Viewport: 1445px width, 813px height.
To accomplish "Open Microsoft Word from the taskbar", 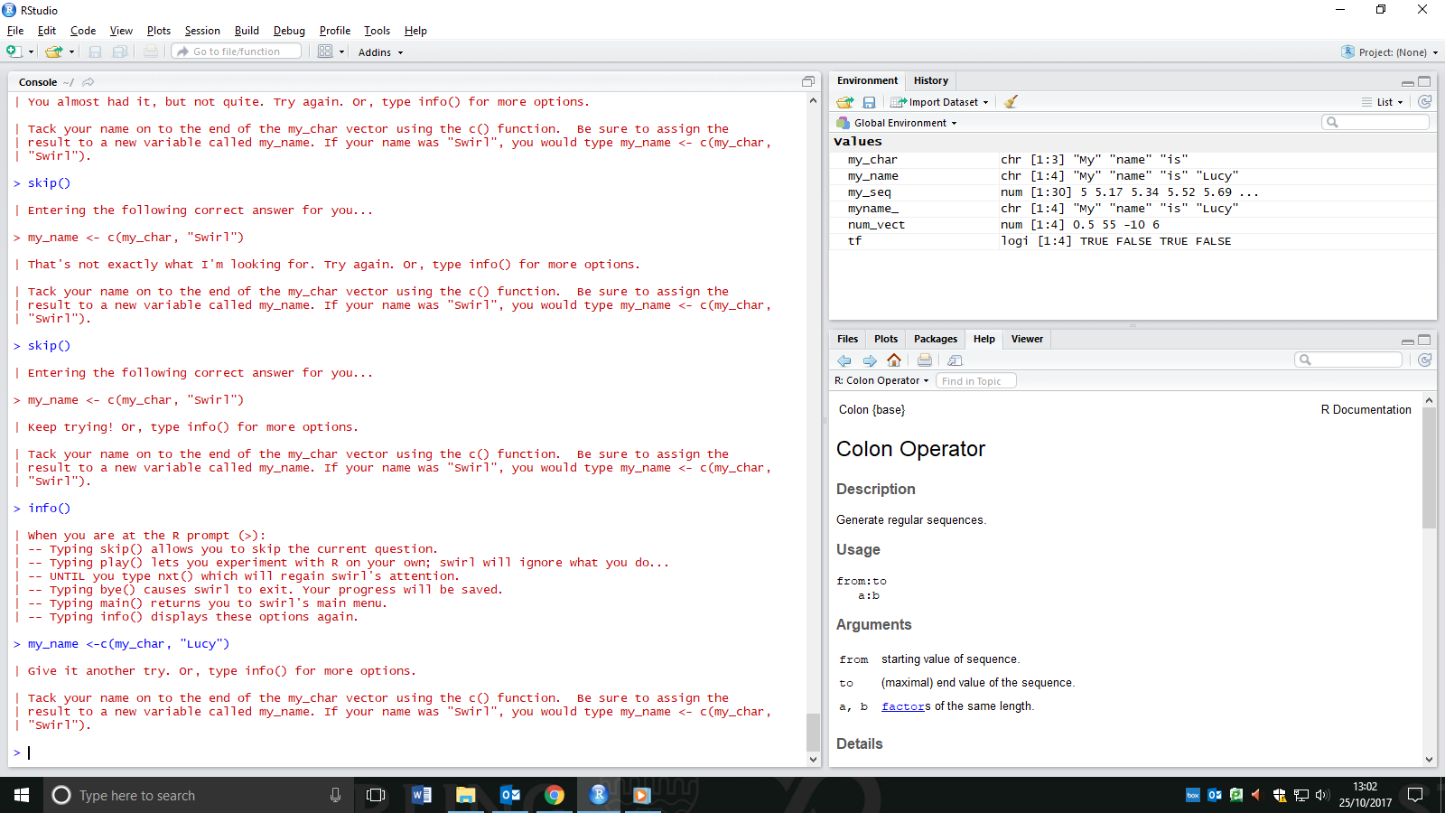I will click(421, 795).
